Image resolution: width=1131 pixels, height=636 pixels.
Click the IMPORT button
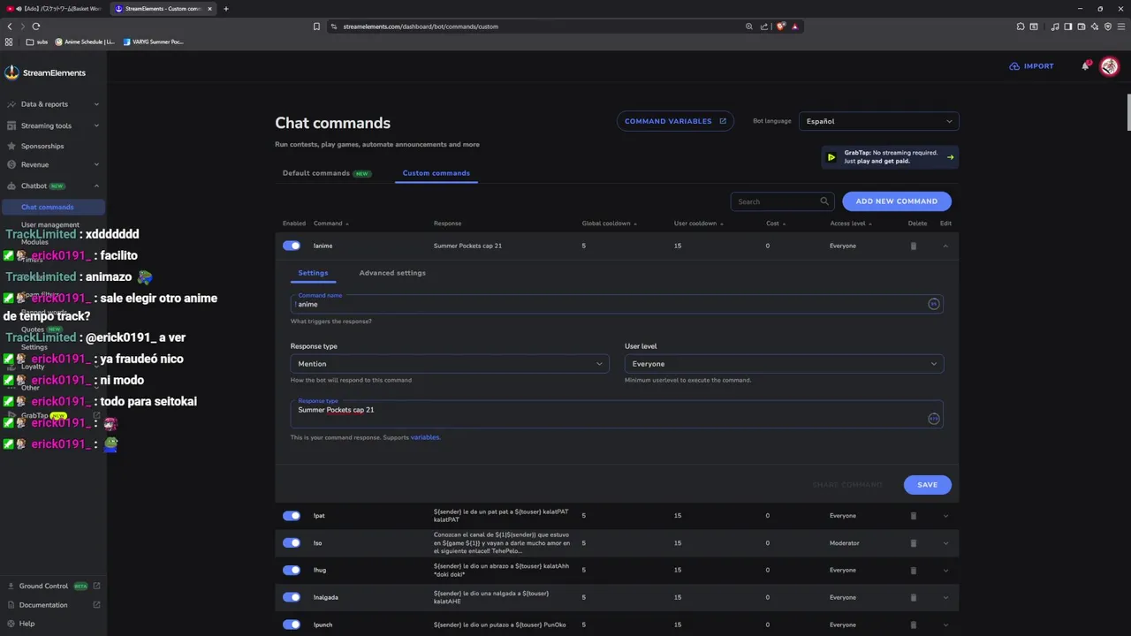click(x=1031, y=66)
